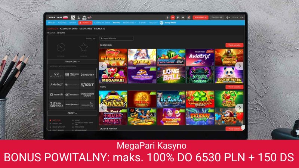Open E-sport in the blue navigation bar

pyautogui.click(x=142, y=23)
